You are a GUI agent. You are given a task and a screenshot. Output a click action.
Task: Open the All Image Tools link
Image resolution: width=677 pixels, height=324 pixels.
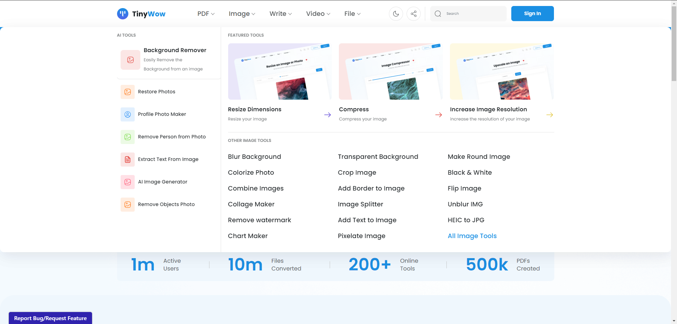click(472, 236)
